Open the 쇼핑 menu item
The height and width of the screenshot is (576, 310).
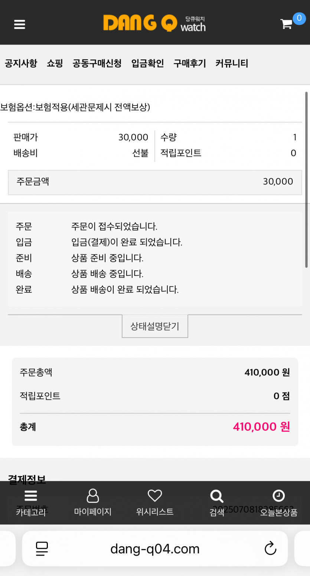55,64
